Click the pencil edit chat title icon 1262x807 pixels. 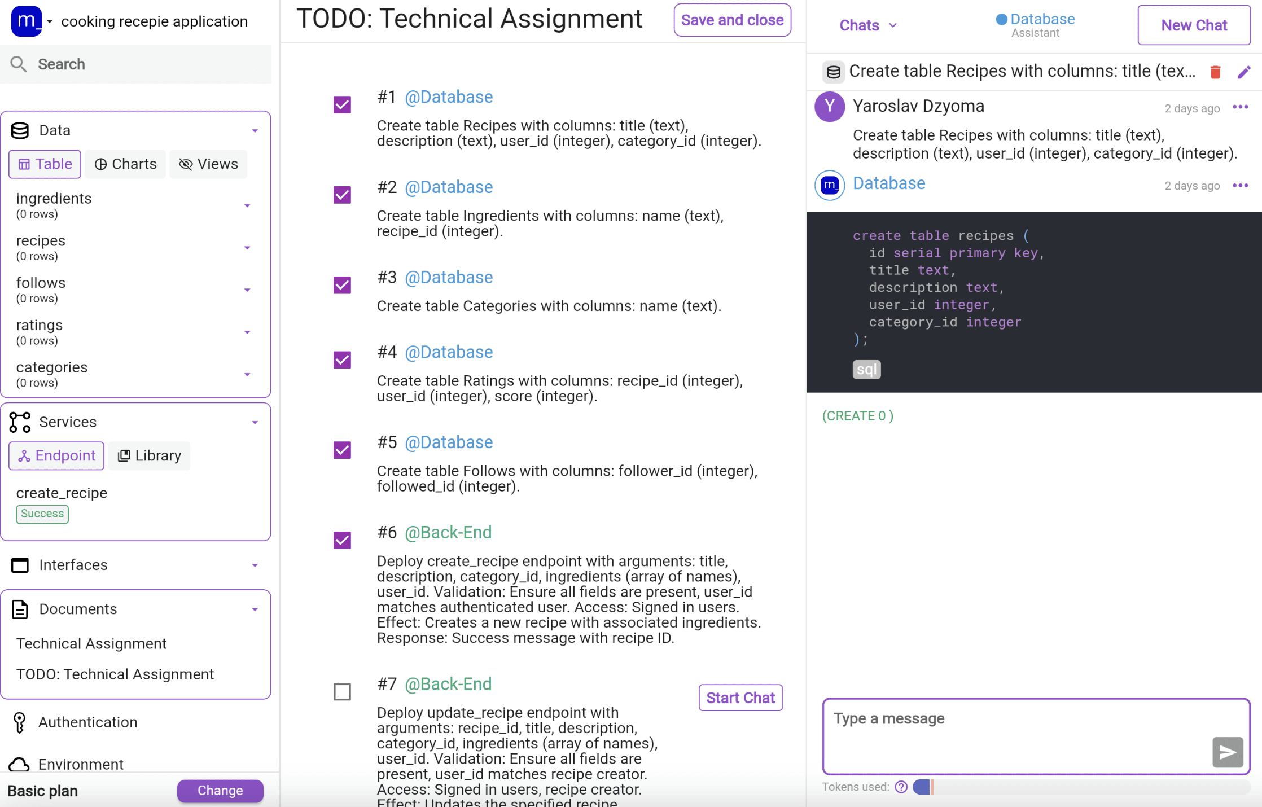1244,72
